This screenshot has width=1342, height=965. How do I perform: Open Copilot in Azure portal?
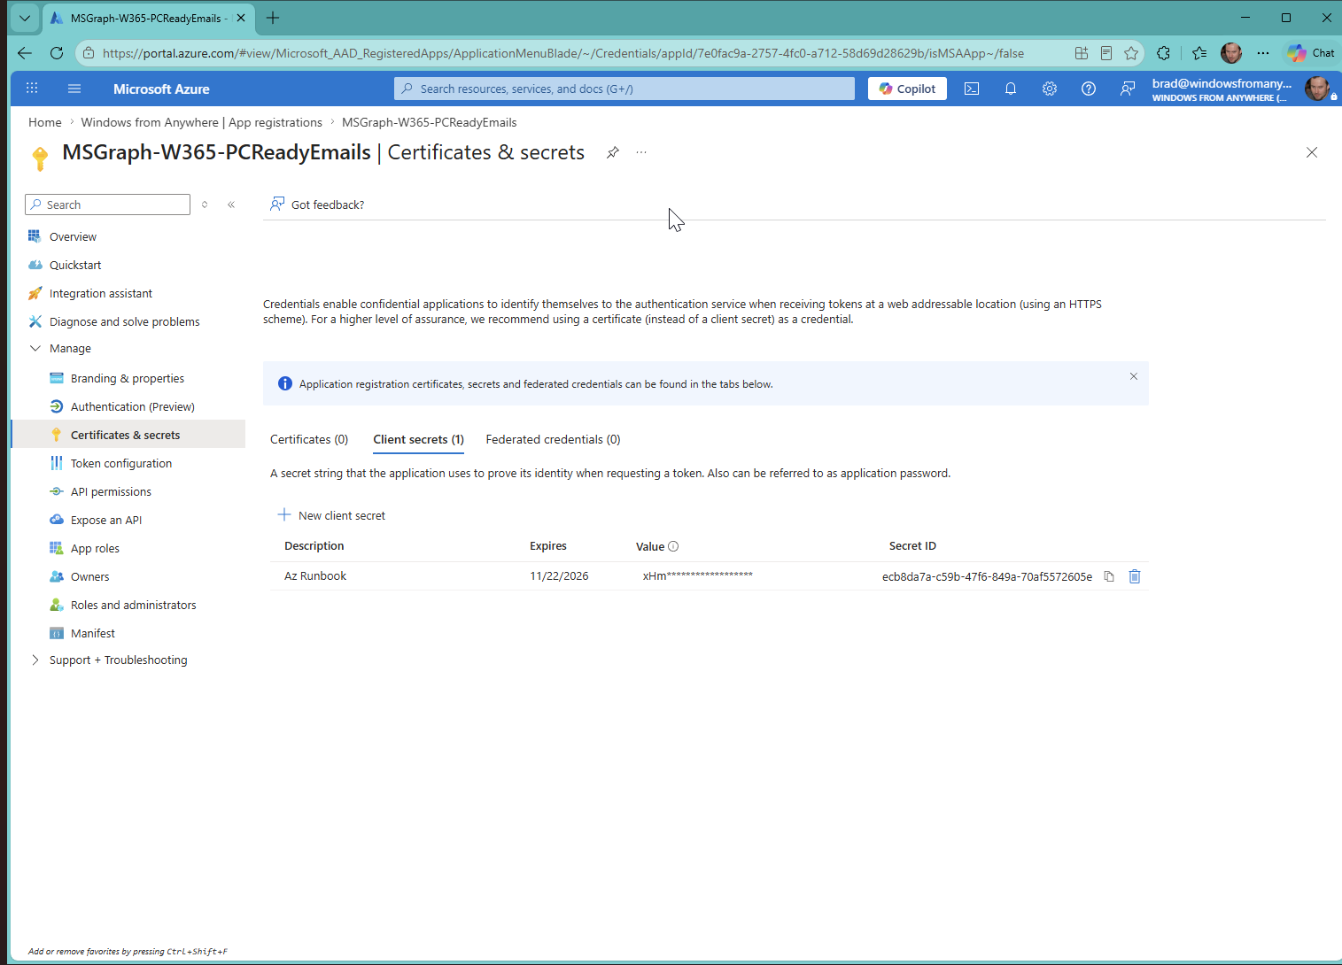pos(907,89)
